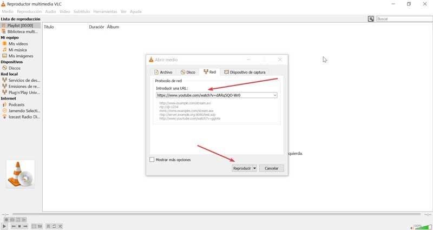The width and height of the screenshot is (433, 230).
Task: Select Emisiones de red item
Action: (x=21, y=86)
